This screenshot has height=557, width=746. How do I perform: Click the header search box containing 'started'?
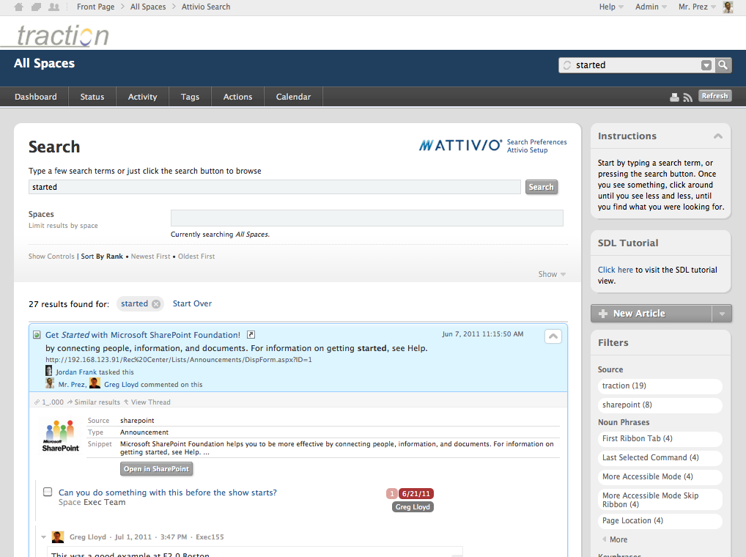coord(637,65)
